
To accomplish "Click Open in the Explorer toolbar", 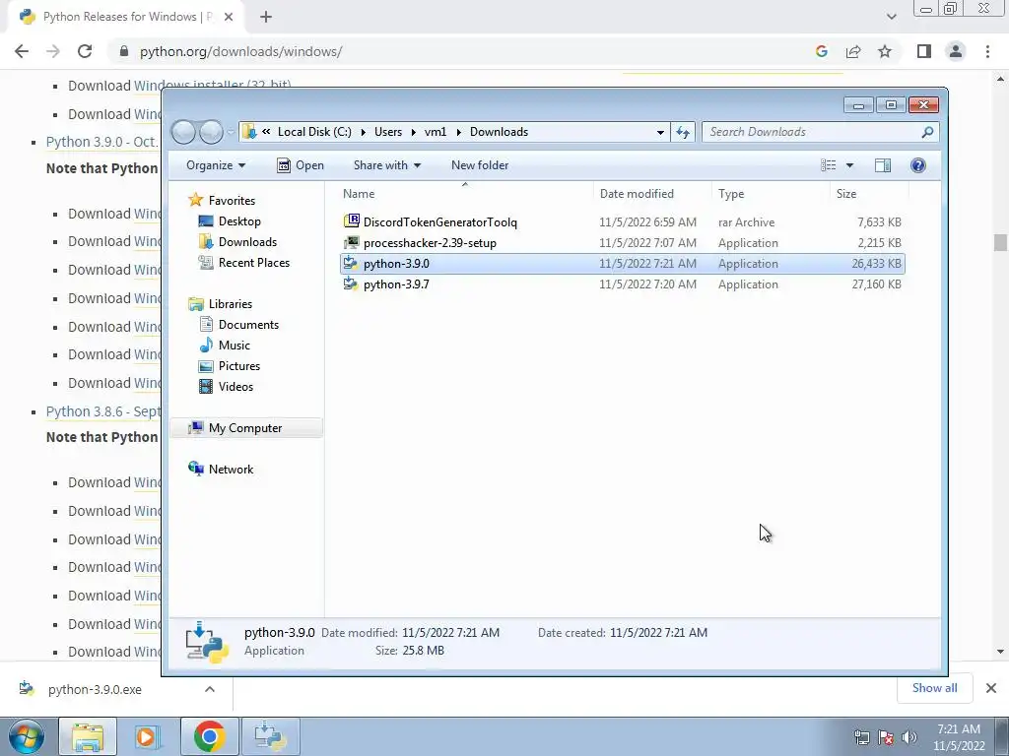I will coord(301,165).
